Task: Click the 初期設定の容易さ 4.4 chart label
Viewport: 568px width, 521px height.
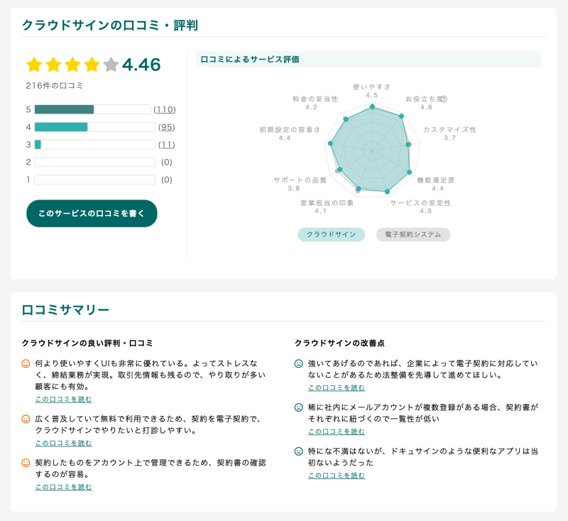Action: coord(290,133)
